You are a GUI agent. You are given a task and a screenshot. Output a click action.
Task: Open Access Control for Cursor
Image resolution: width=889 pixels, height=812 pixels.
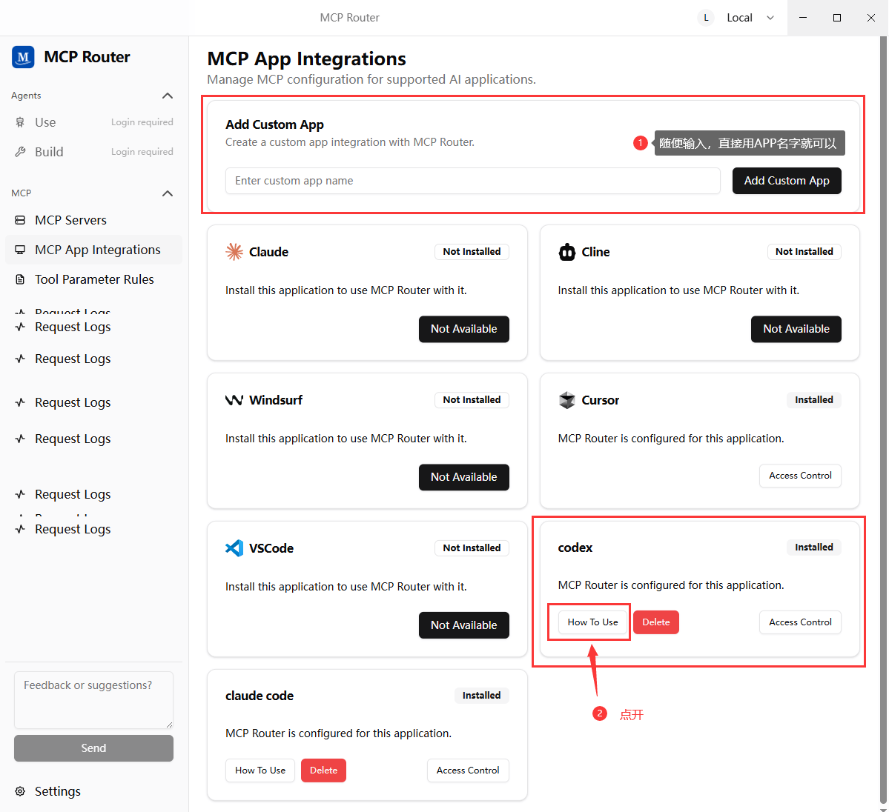pyautogui.click(x=800, y=476)
